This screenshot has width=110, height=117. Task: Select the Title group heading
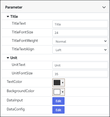tap(14, 16)
